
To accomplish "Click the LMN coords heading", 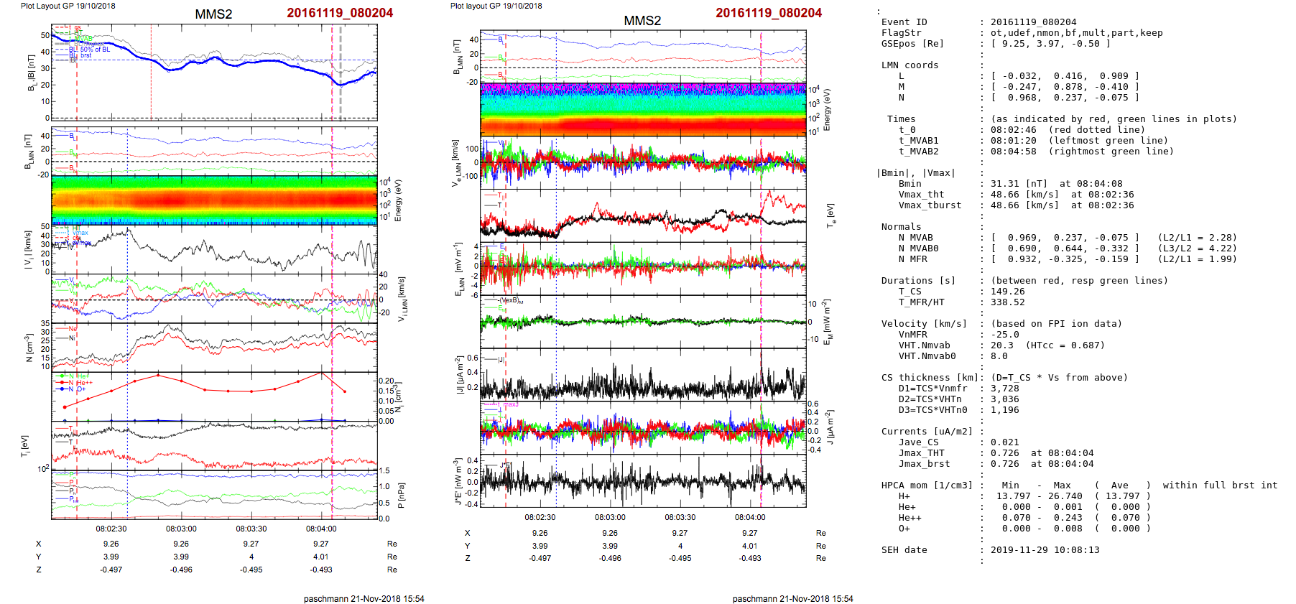I will (x=909, y=65).
